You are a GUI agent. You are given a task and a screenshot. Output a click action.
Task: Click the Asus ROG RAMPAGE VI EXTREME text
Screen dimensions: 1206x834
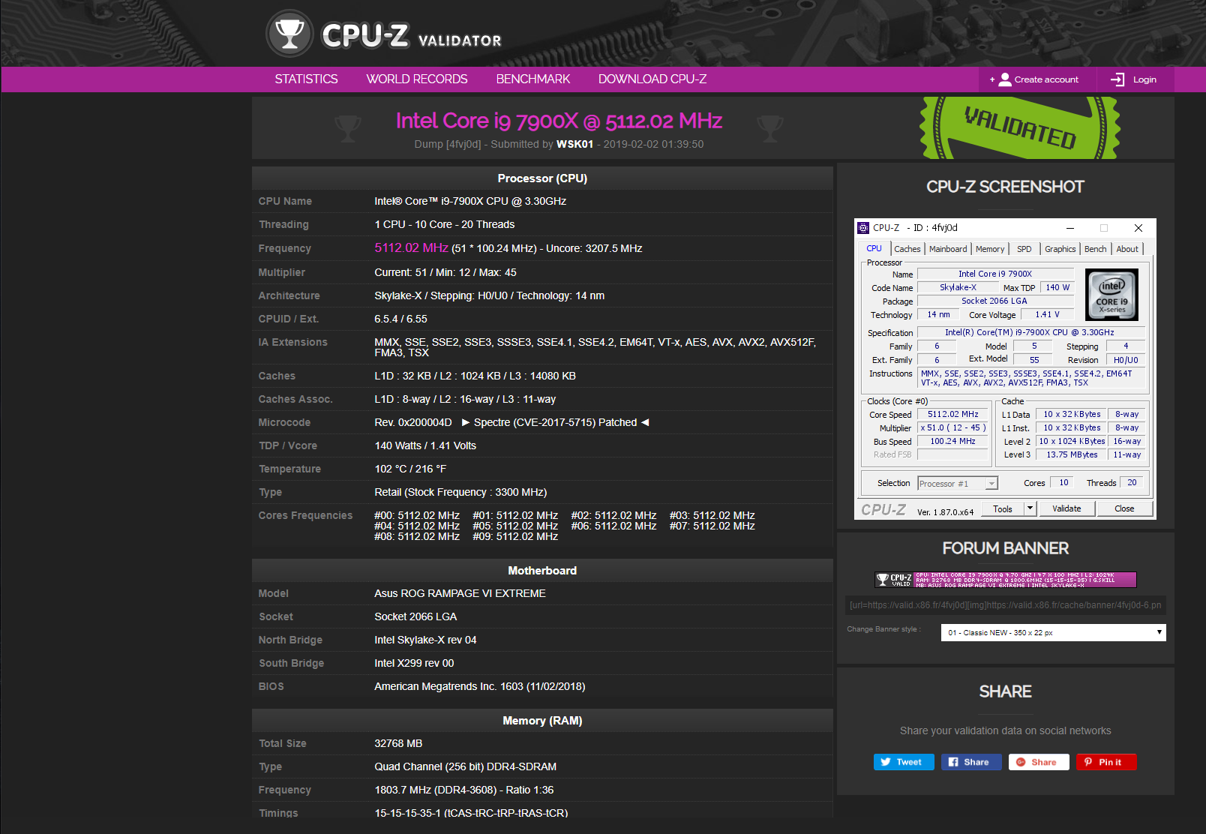(x=460, y=593)
